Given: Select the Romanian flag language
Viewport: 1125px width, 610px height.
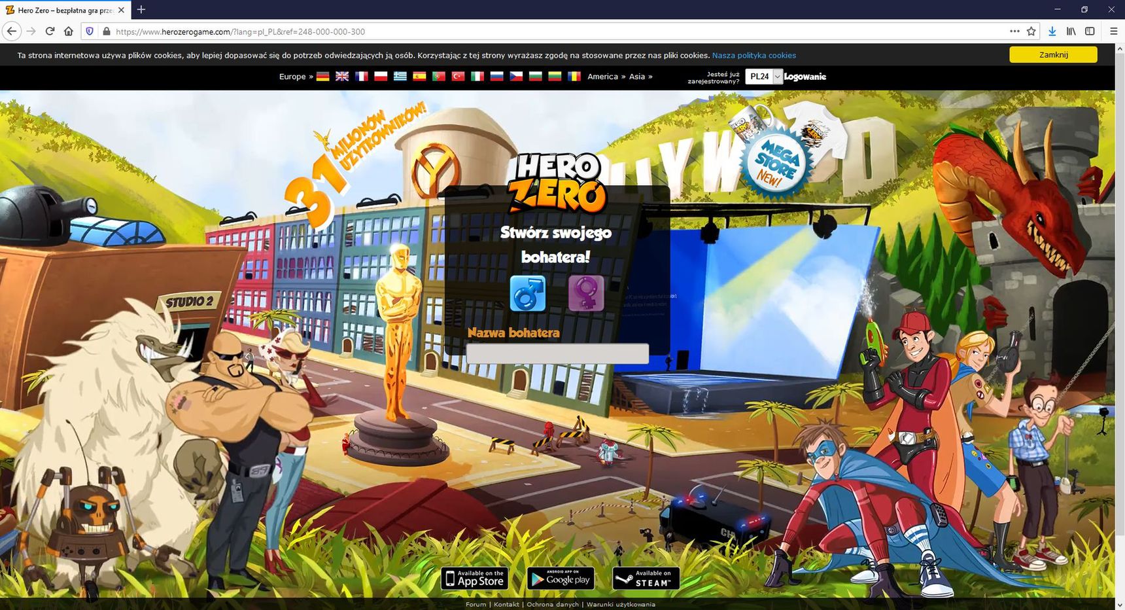Looking at the screenshot, I should pyautogui.click(x=574, y=77).
